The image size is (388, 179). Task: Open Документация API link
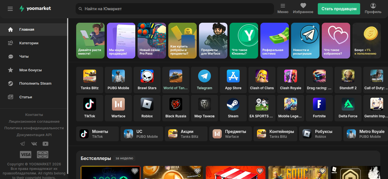pos(34,135)
